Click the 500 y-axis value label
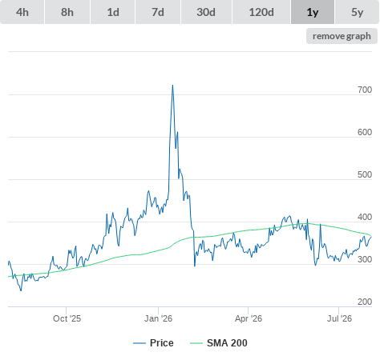The height and width of the screenshot is (364, 380). (x=365, y=174)
